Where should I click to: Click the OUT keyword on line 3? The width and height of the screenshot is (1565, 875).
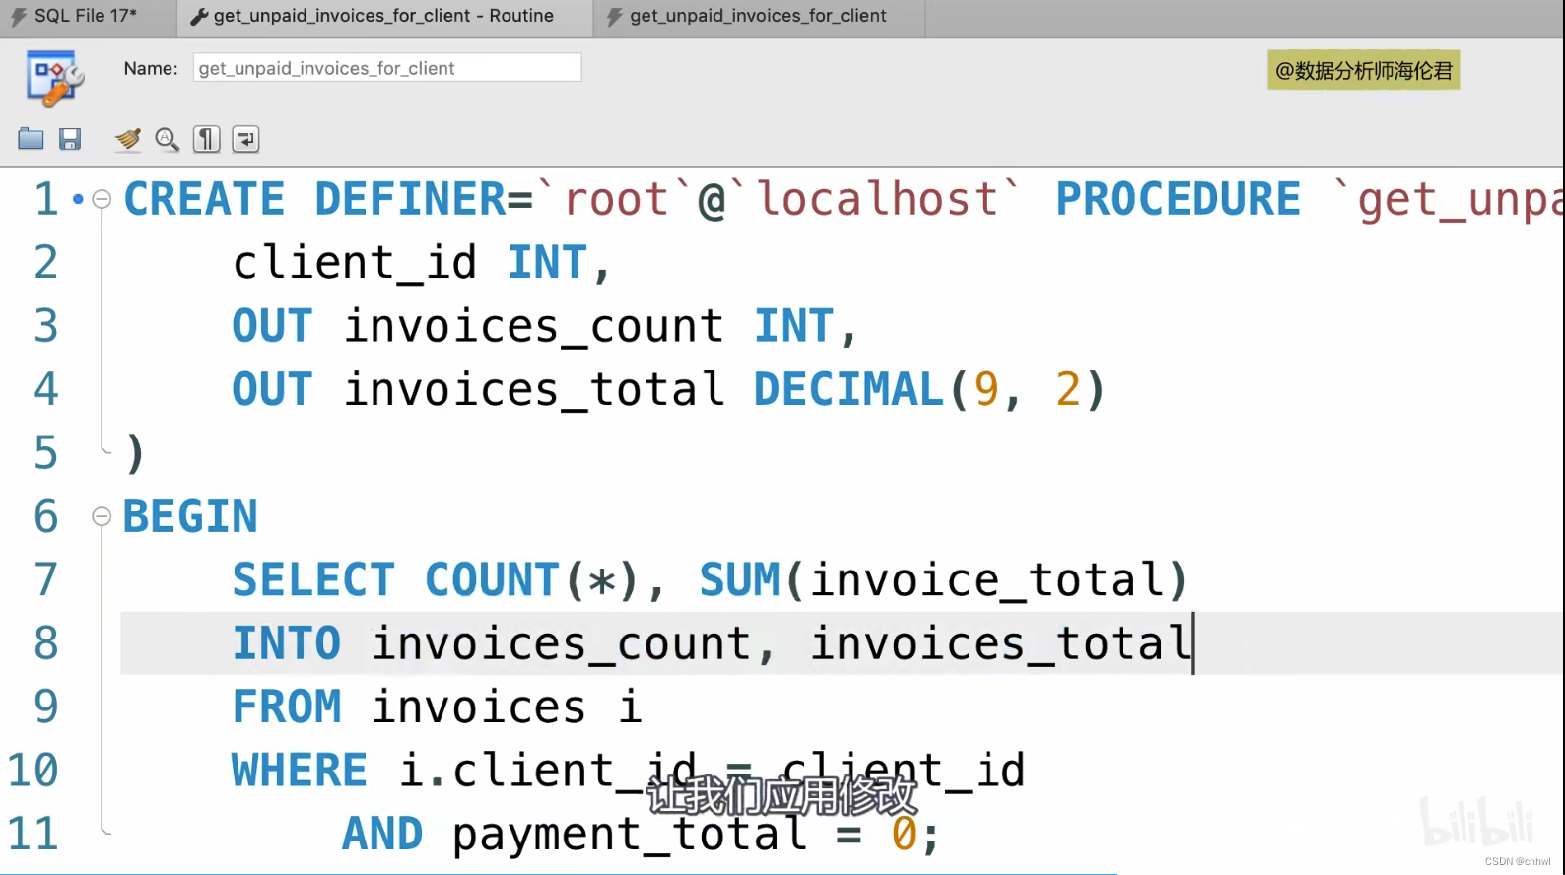pyautogui.click(x=272, y=326)
